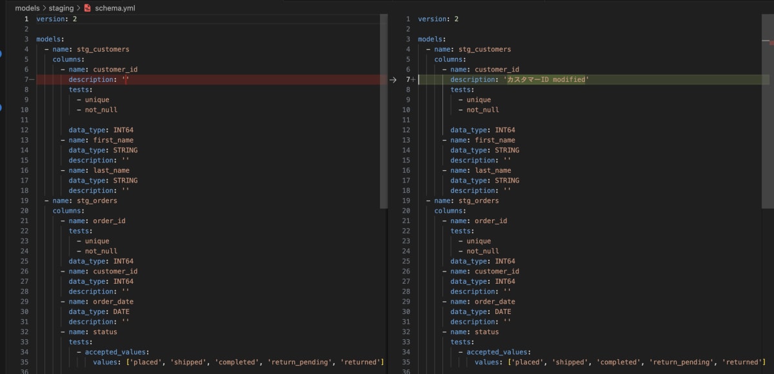Click 'data_type: STRING' on line 17, right pane

point(485,181)
